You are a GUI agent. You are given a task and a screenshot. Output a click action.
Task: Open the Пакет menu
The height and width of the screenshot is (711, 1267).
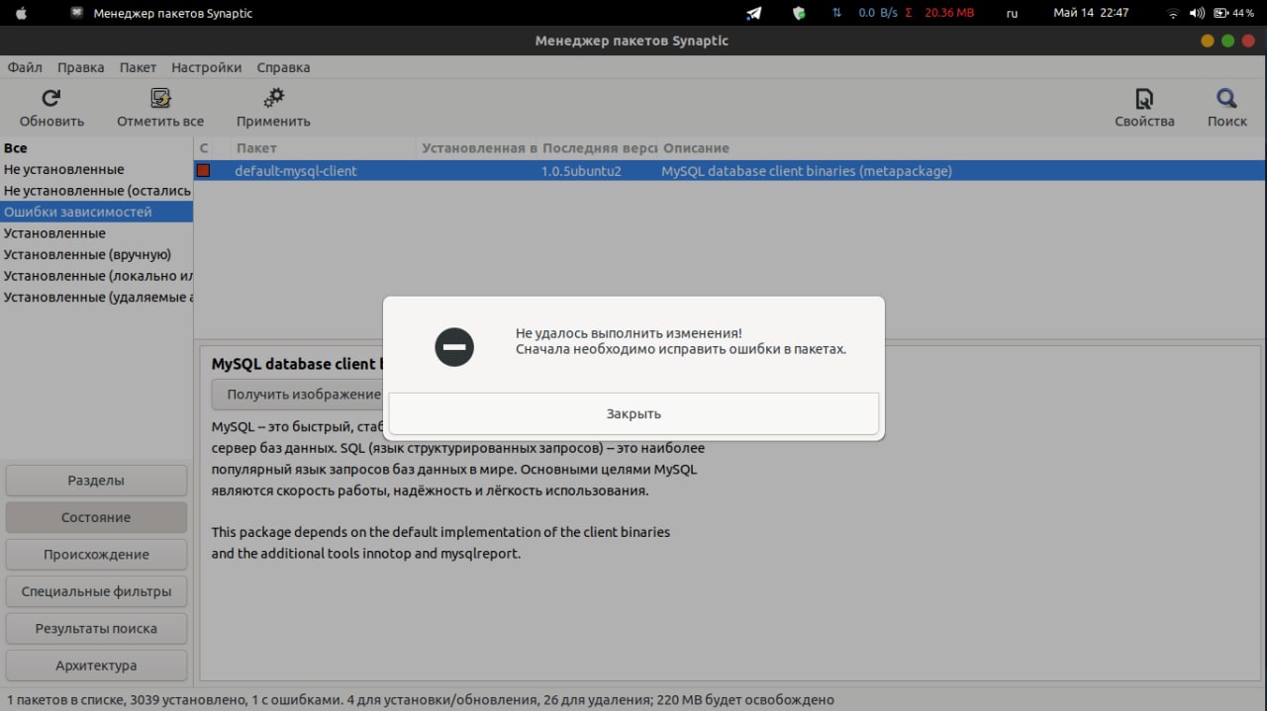pyautogui.click(x=138, y=67)
